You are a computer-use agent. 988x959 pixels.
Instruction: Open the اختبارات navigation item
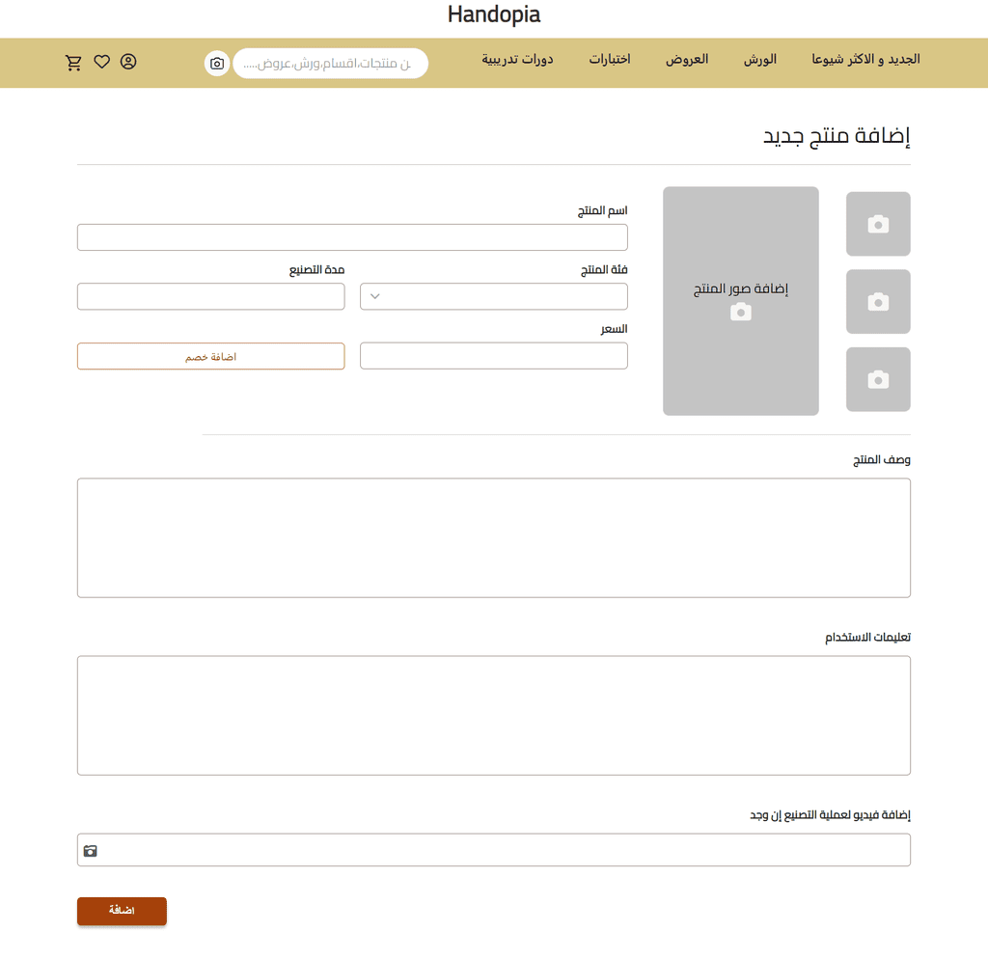[610, 59]
